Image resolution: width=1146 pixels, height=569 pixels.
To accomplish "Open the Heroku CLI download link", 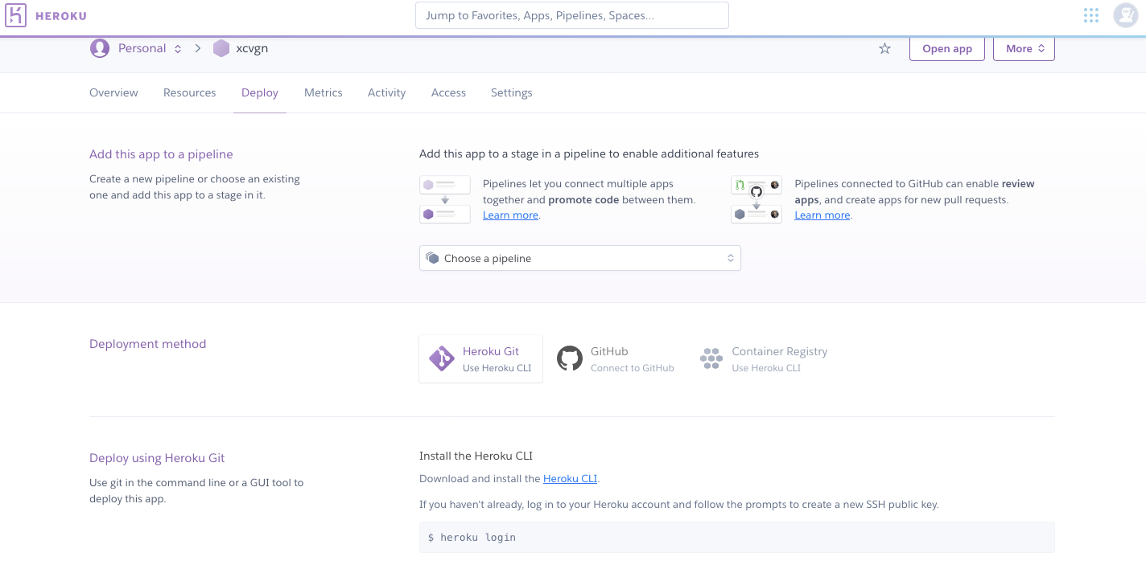I will (x=570, y=478).
